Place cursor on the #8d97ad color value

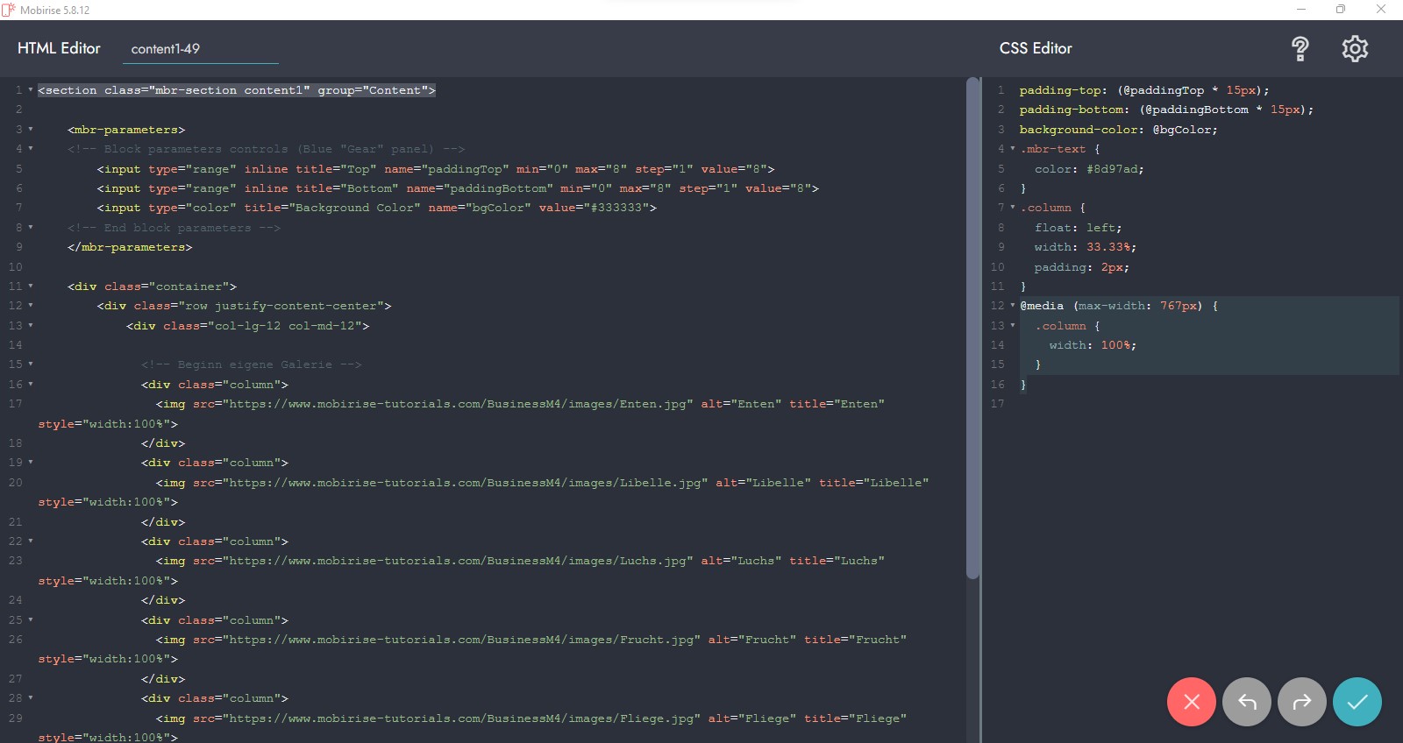point(1114,169)
